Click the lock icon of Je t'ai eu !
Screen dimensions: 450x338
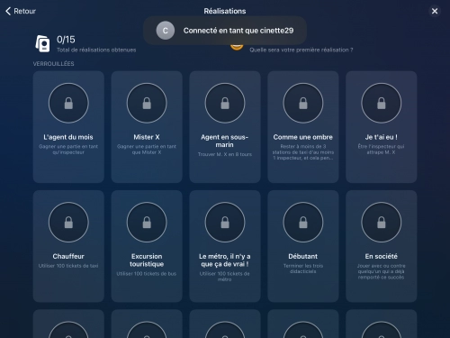[x=382, y=103]
